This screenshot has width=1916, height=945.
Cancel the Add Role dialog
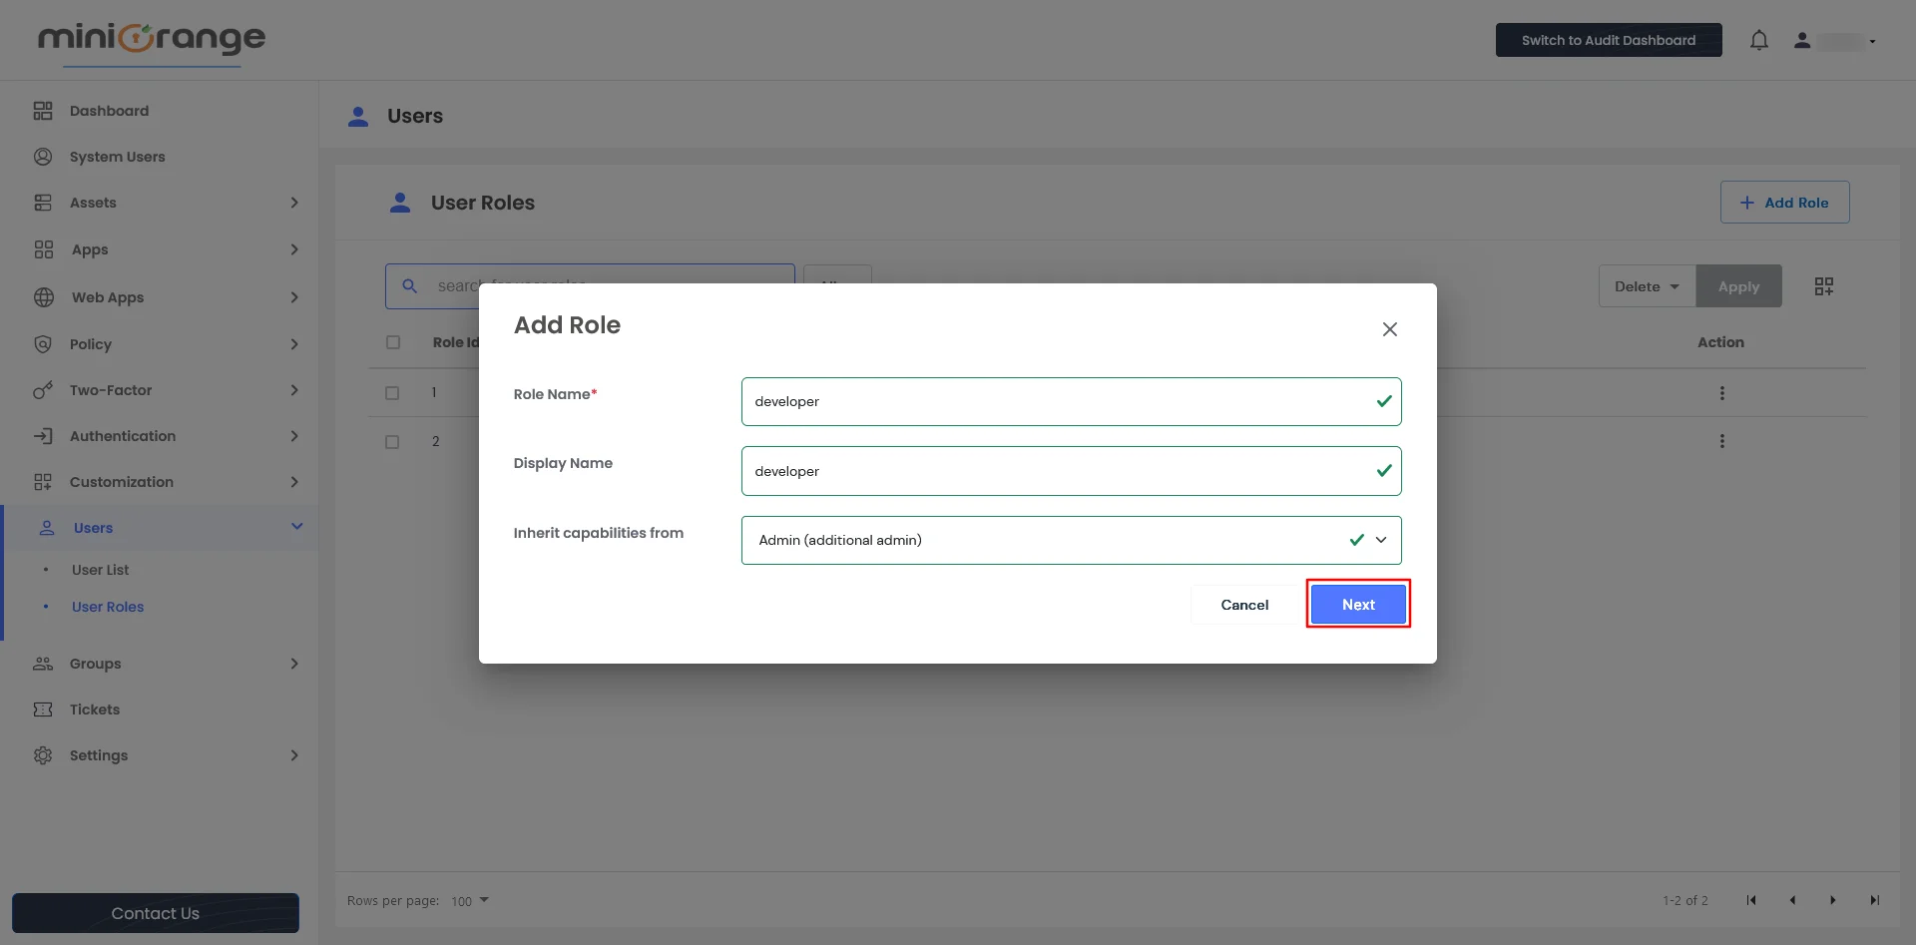[x=1244, y=604]
